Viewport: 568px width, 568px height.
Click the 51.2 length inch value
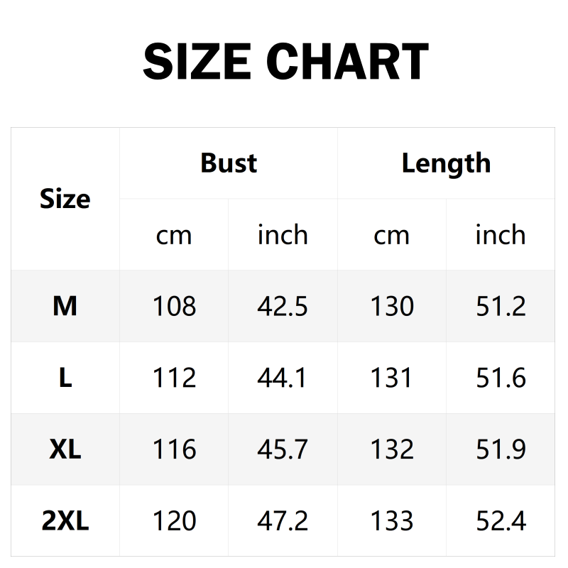[x=501, y=306]
